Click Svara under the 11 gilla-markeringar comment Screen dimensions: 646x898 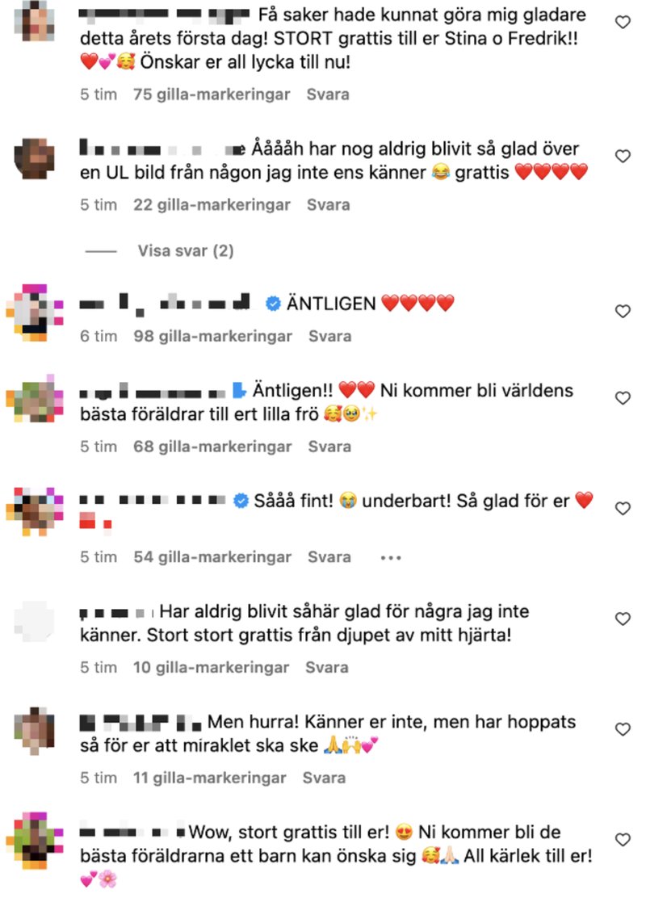coord(324,778)
